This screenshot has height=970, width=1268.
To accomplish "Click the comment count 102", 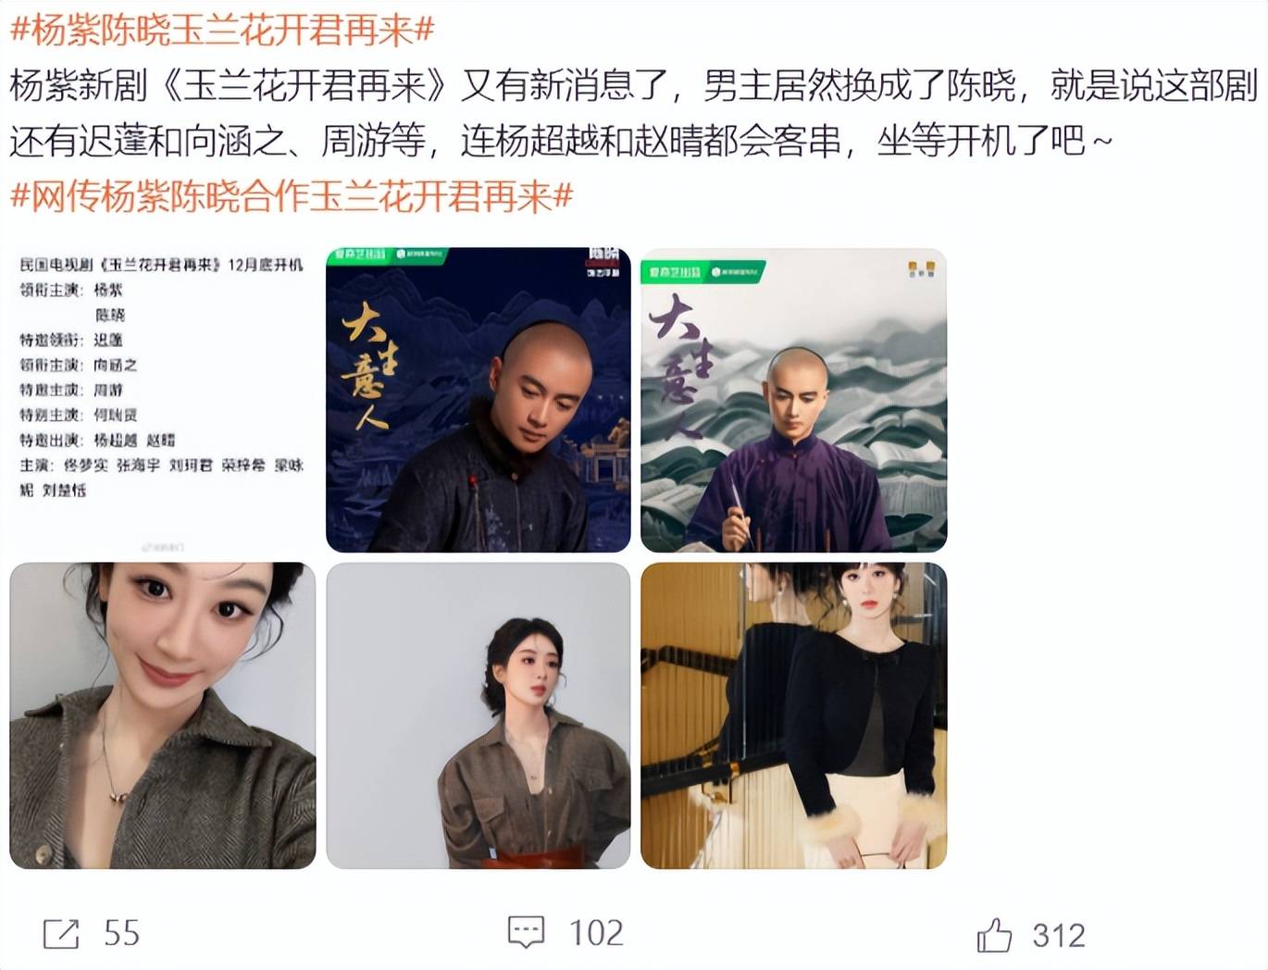I will pyautogui.click(x=596, y=933).
